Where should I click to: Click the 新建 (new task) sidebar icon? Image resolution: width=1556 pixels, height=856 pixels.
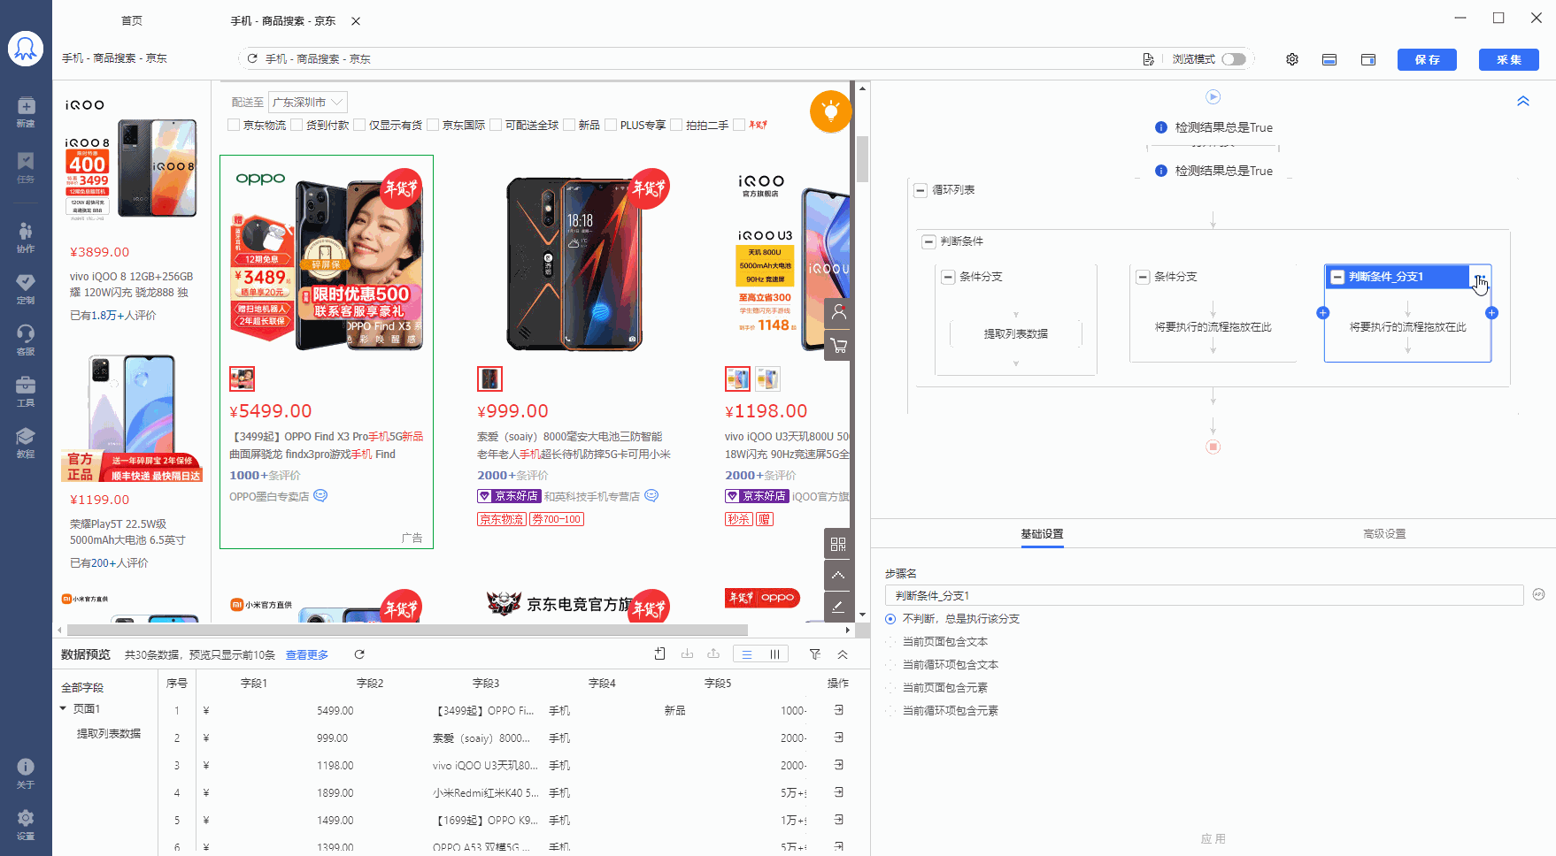[26, 111]
